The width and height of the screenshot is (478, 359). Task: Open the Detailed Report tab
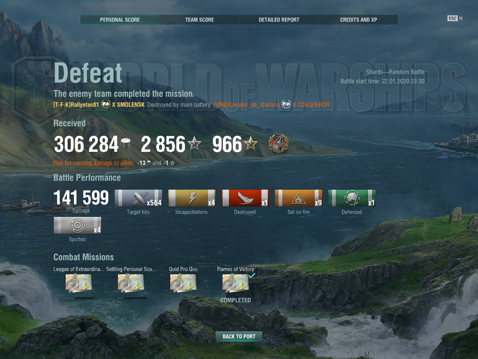point(279,20)
